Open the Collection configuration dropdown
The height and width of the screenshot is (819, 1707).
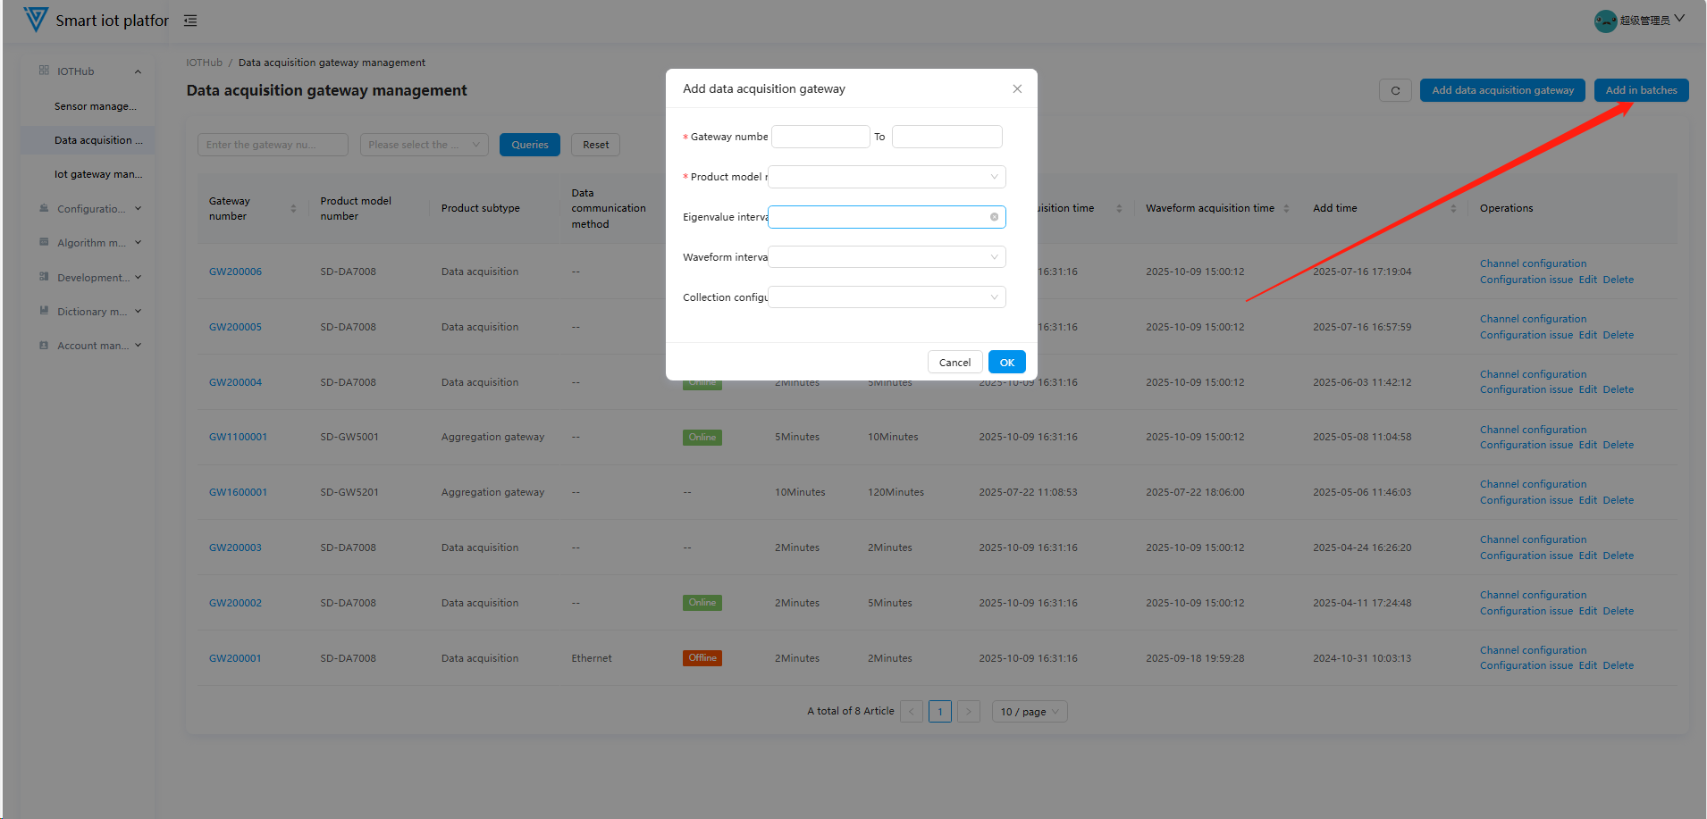[887, 297]
